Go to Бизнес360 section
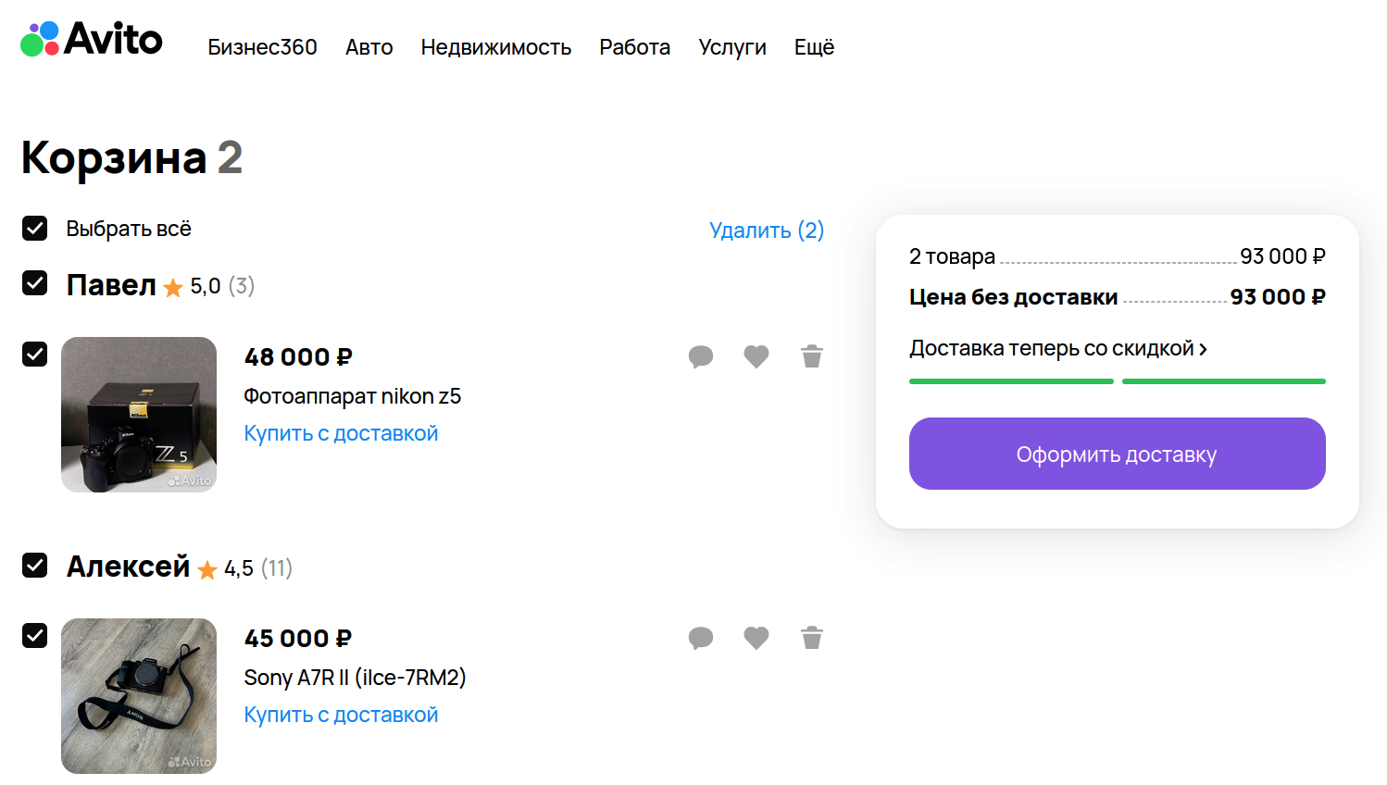Image resolution: width=1387 pixels, height=785 pixels. tap(262, 47)
